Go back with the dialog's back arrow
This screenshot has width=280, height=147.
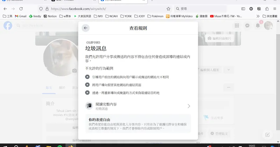(85, 28)
